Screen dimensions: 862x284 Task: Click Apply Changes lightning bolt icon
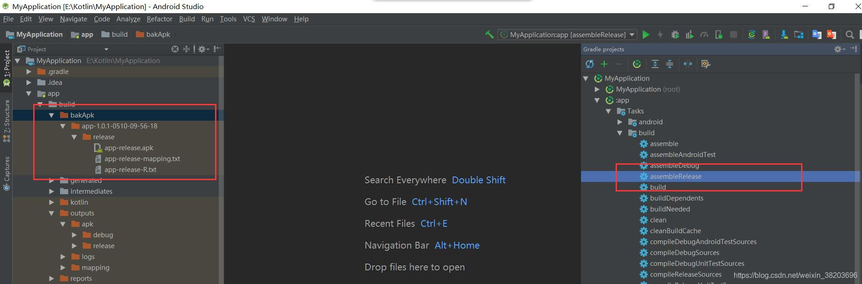[660, 34]
